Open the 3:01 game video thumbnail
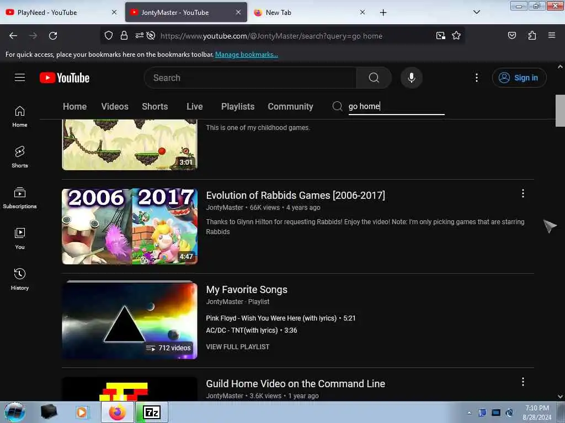Screen dimensions: 565x423 coord(130,145)
